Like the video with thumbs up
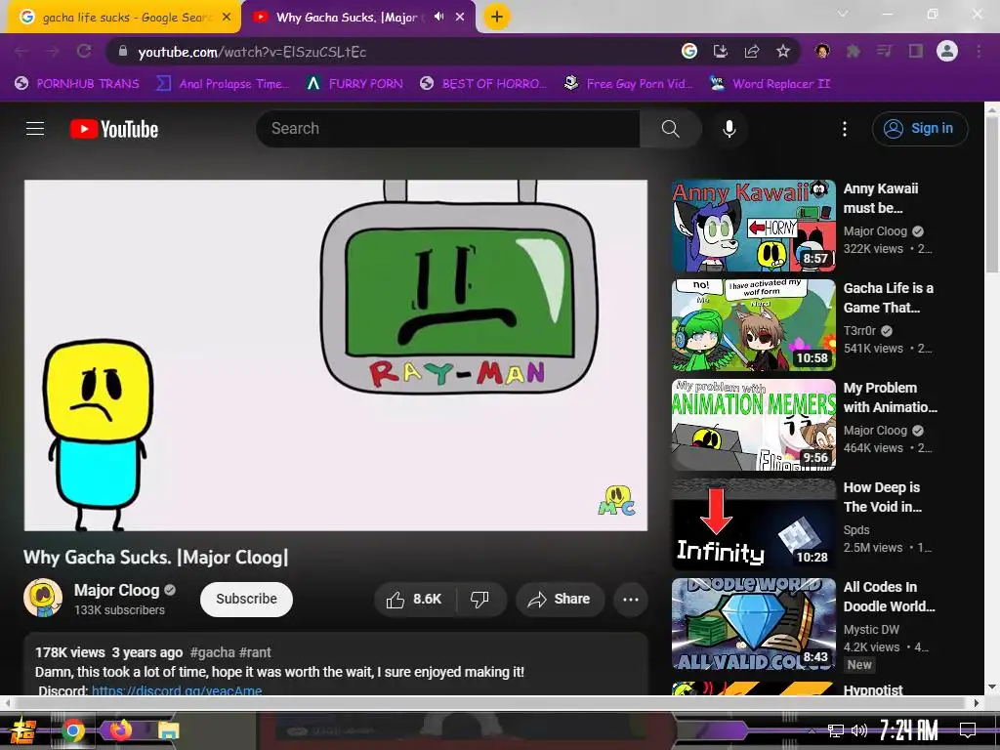 [414, 600]
